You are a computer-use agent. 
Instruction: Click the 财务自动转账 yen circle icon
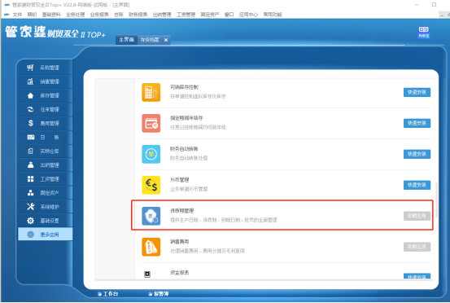point(151,154)
